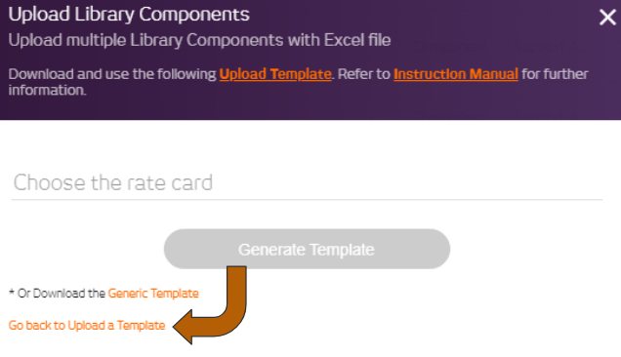This screenshot has width=621, height=357.
Task: Dismiss dialog with the white X icon
Action: 607,18
